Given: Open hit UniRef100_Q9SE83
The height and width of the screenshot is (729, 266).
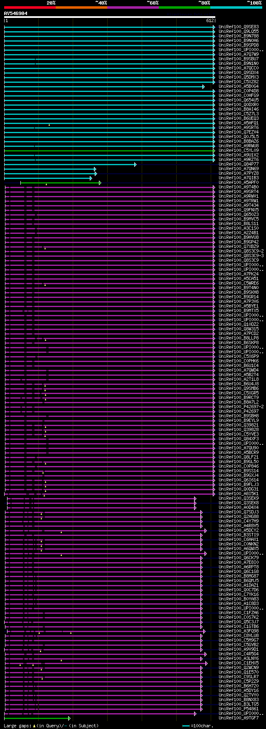Looking at the screenshot, I should pos(239,27).
